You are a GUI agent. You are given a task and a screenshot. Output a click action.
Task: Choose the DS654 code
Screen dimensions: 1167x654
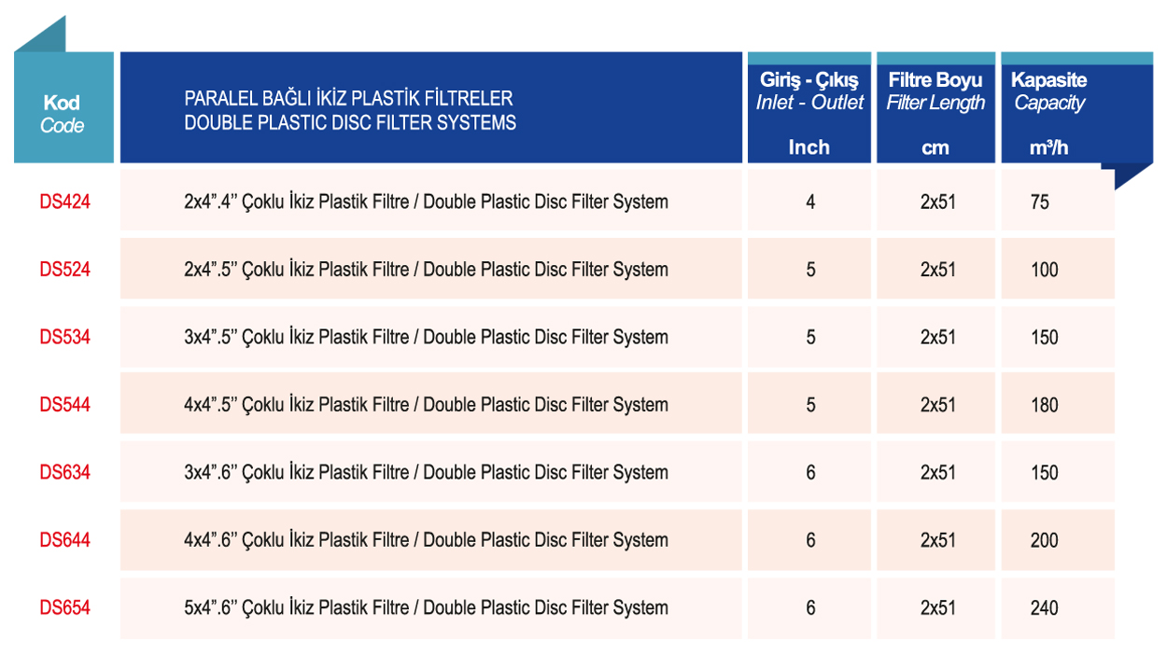click(64, 607)
